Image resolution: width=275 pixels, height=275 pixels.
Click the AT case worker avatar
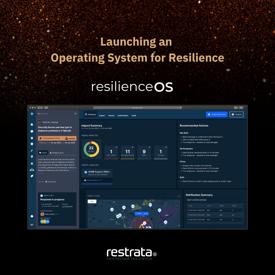click(x=42, y=222)
